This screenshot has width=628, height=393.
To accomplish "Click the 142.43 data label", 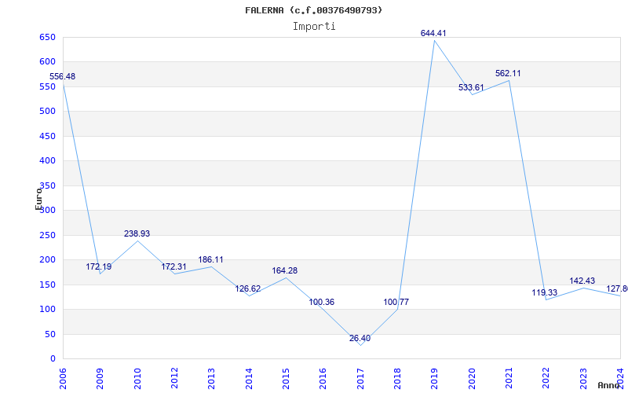I will pyautogui.click(x=582, y=281).
